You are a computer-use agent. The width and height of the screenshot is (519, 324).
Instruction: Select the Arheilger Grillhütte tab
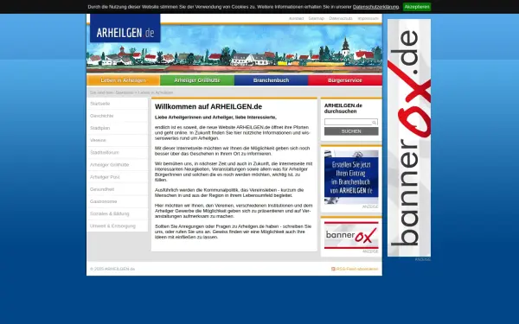197,80
